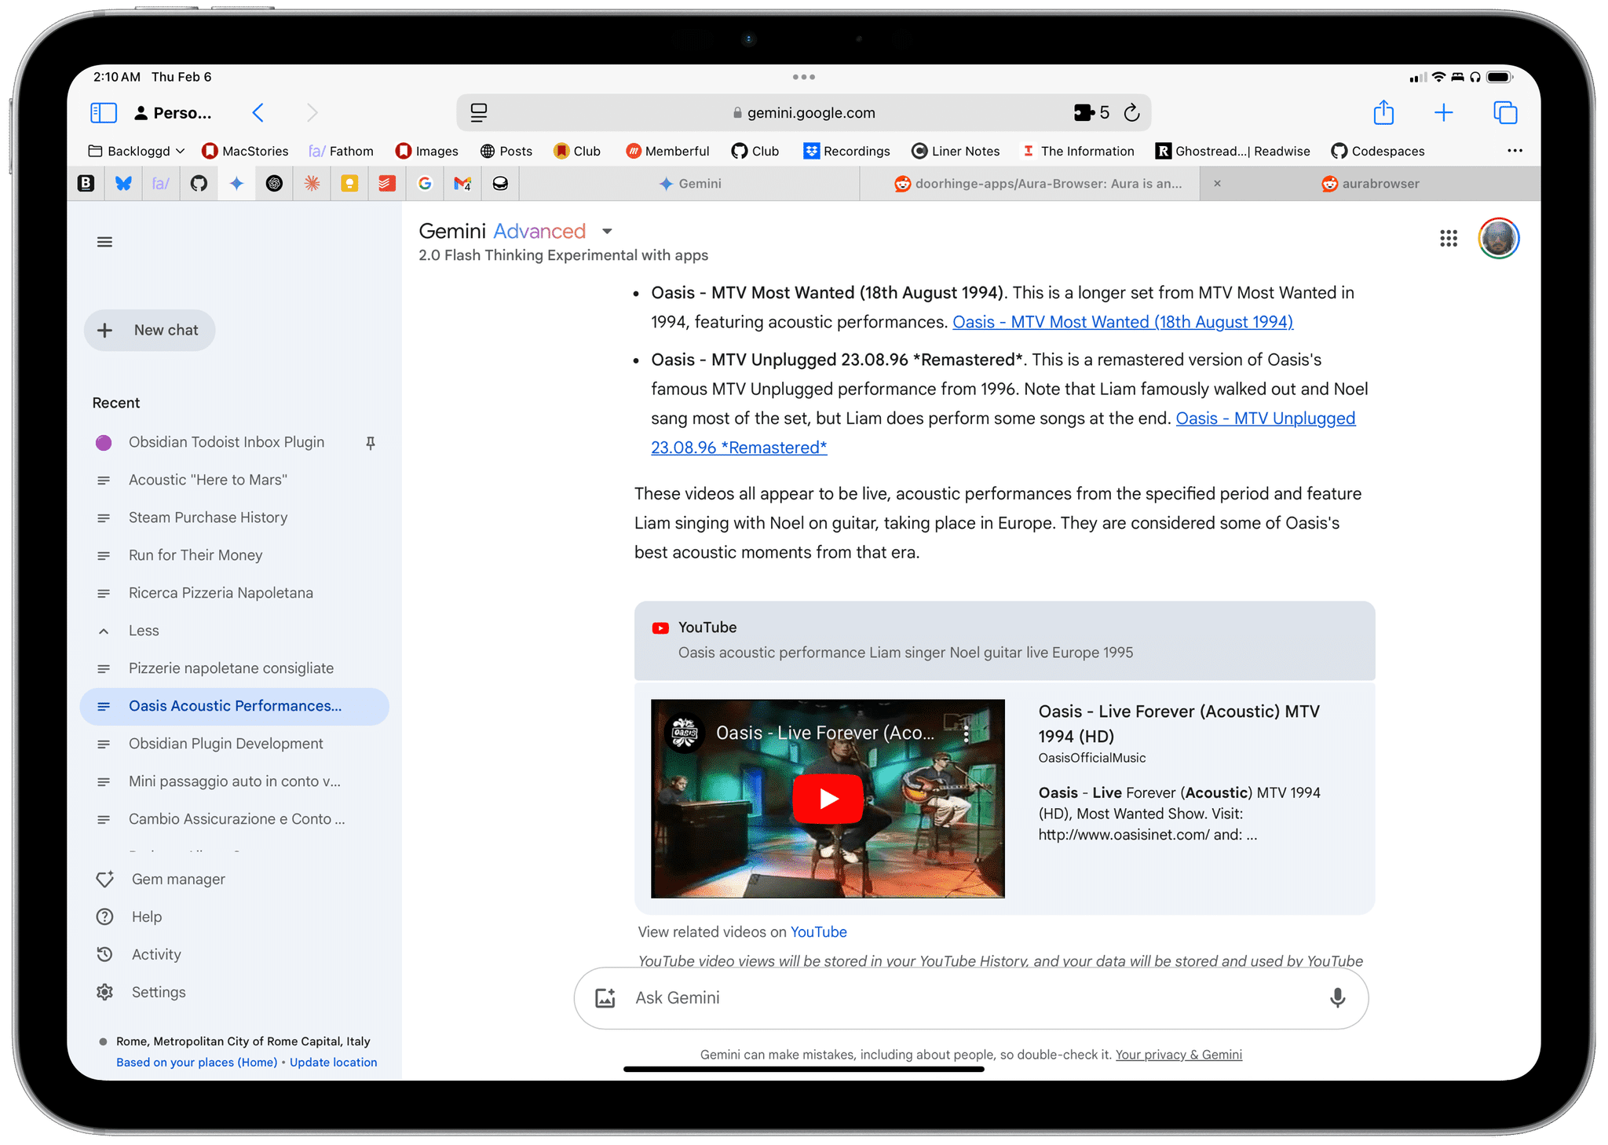Start a New chat

tap(149, 331)
